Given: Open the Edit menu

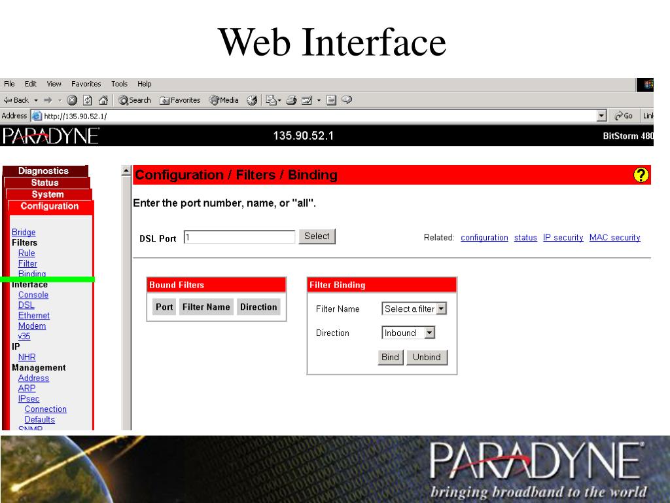Looking at the screenshot, I should point(30,84).
